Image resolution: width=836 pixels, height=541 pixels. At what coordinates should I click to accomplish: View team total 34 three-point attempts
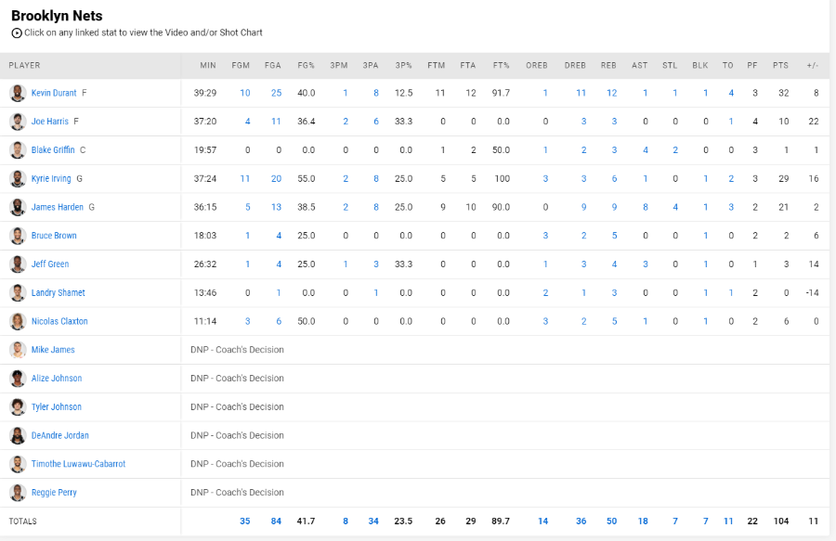373,522
